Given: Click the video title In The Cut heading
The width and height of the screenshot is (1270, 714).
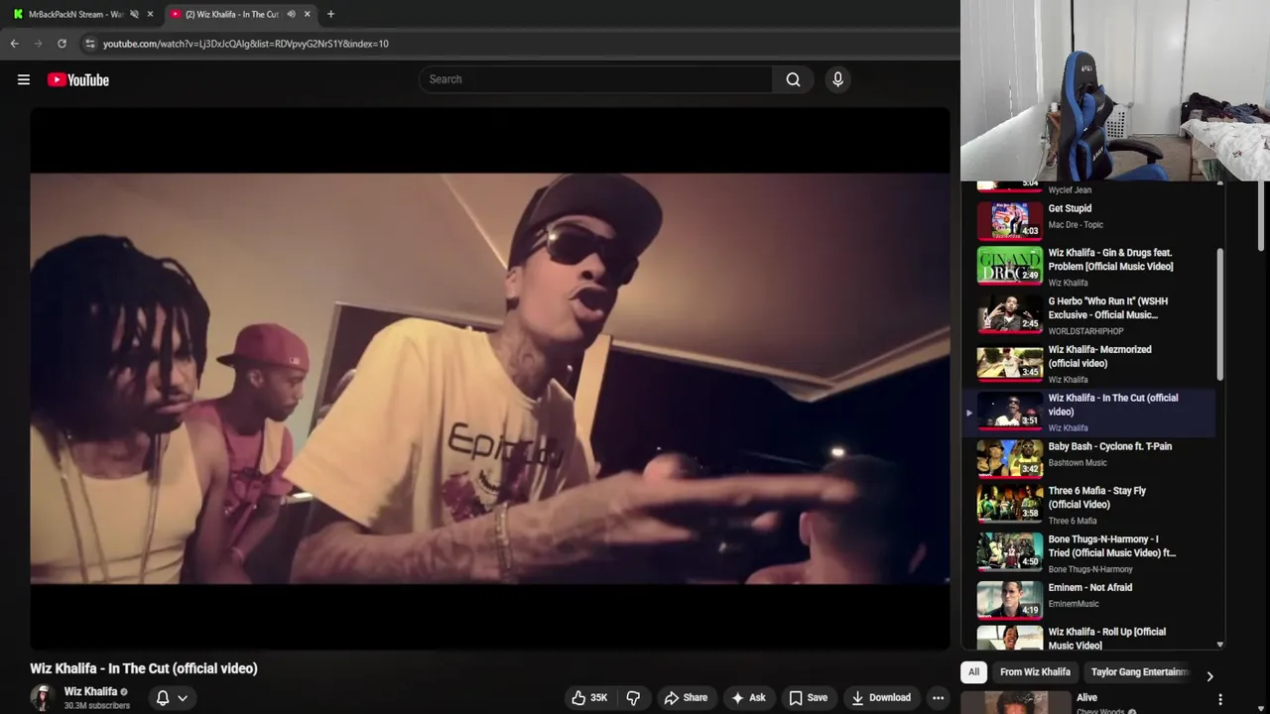Looking at the screenshot, I should 144,668.
